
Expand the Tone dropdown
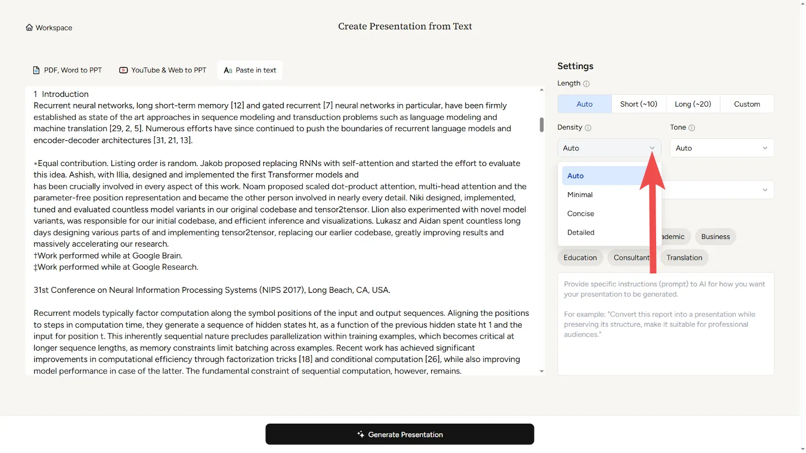(722, 148)
